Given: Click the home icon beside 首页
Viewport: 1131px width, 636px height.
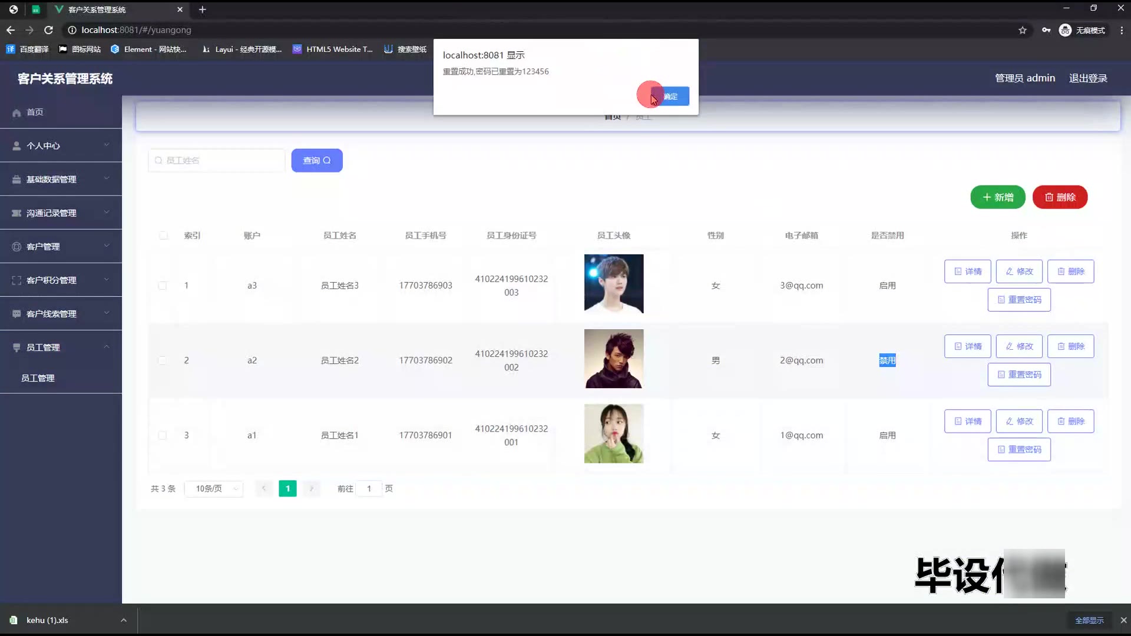Looking at the screenshot, I should pos(16,112).
